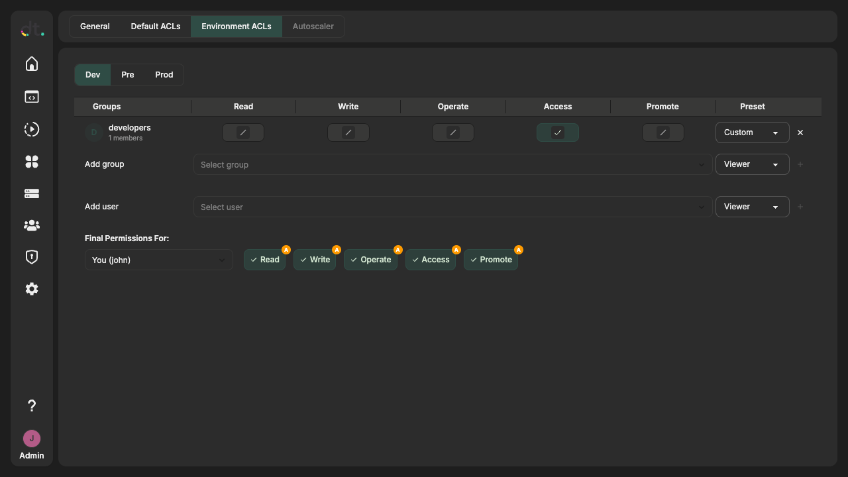
Task: Click the help question mark icon
Action: [32, 405]
